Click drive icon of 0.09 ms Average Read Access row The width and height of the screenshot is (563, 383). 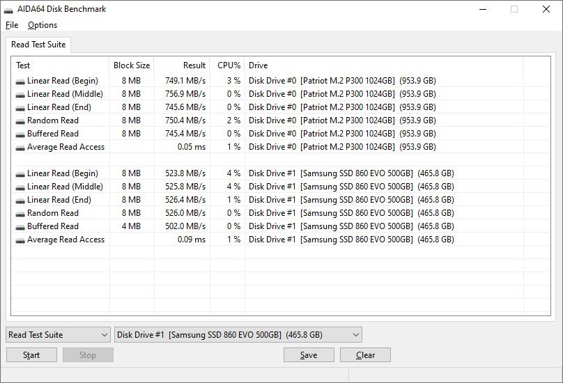[x=20, y=241]
